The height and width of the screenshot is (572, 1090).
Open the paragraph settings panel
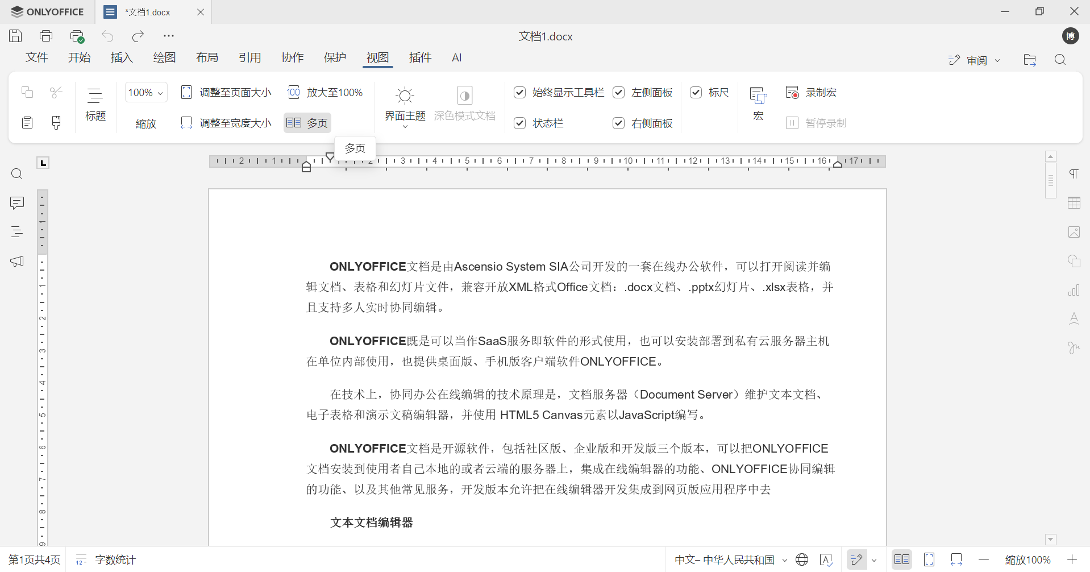tap(1074, 173)
